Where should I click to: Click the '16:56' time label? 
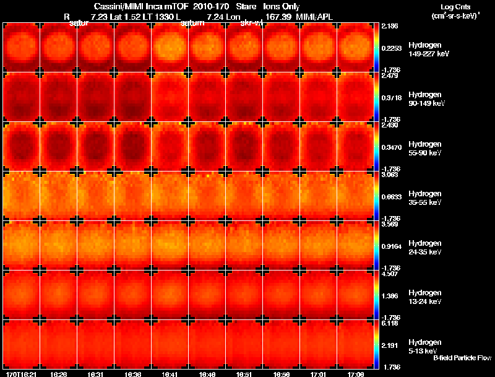tap(282, 374)
